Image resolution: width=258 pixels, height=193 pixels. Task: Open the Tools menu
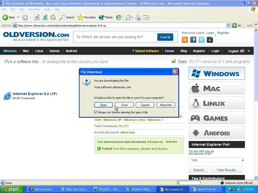47,9
